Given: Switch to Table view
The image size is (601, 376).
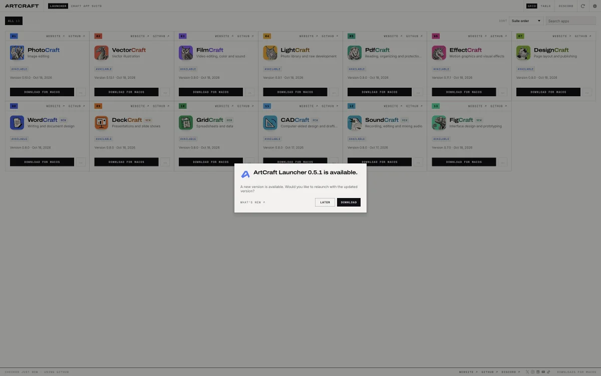Looking at the screenshot, I should pyautogui.click(x=545, y=6).
